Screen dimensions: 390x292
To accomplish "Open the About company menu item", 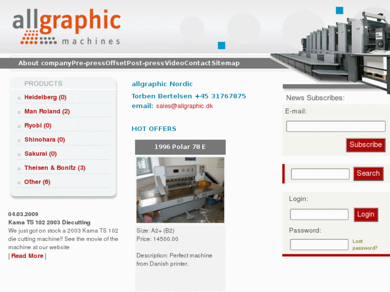I will (45, 63).
